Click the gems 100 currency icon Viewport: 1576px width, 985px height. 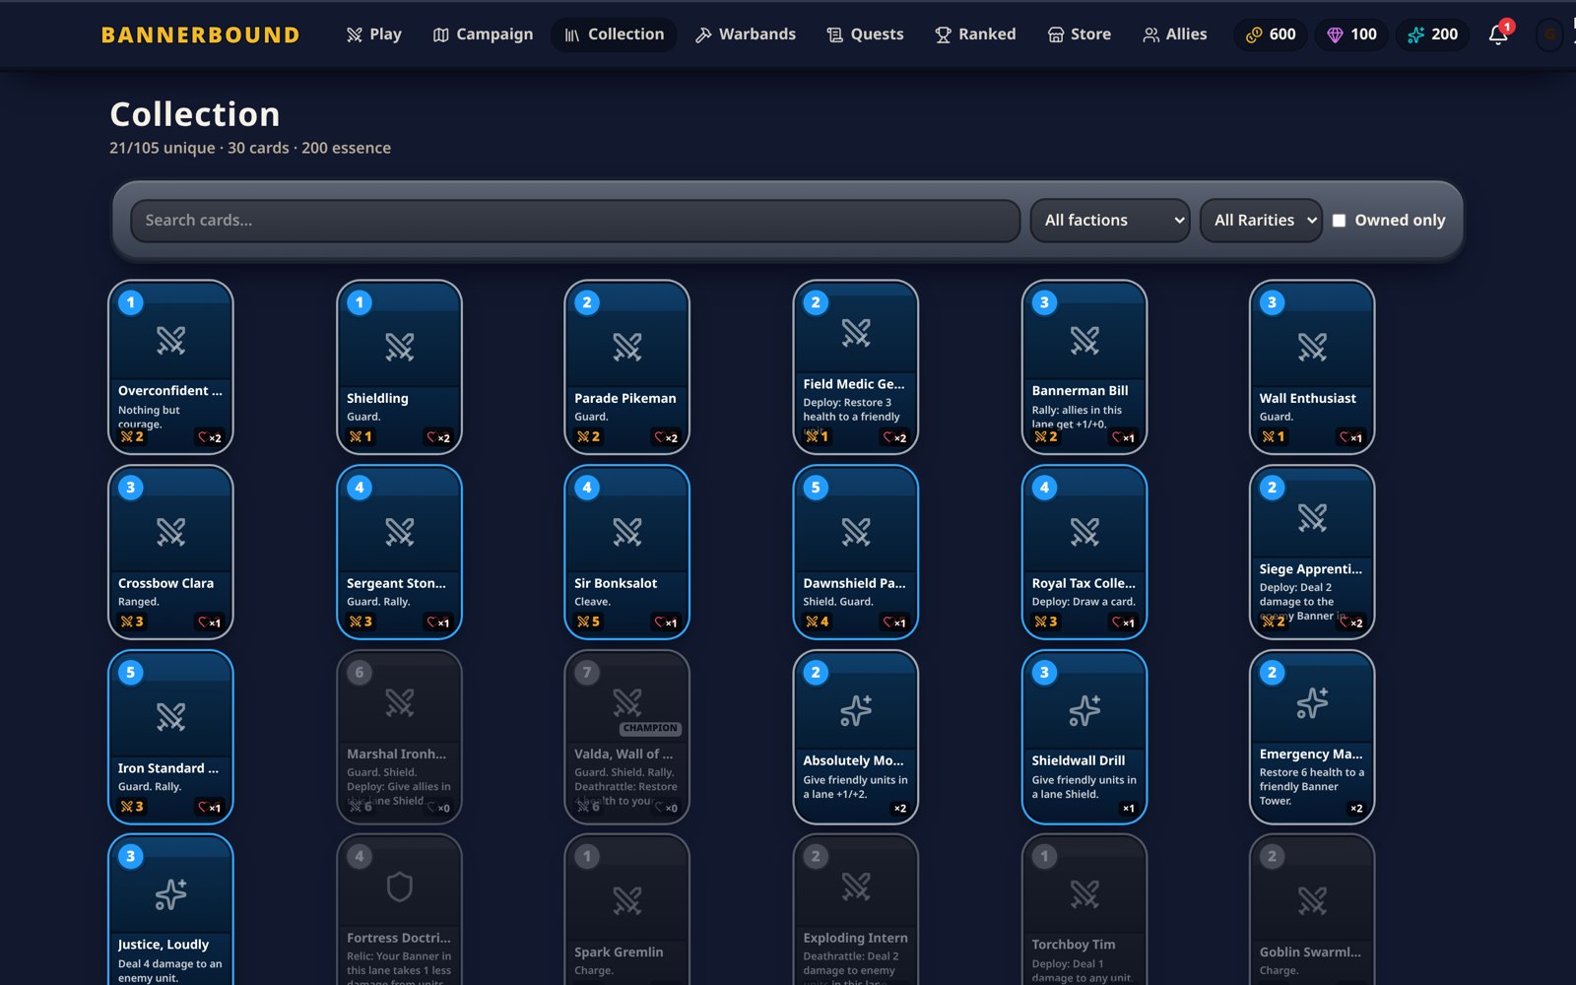1335,34
